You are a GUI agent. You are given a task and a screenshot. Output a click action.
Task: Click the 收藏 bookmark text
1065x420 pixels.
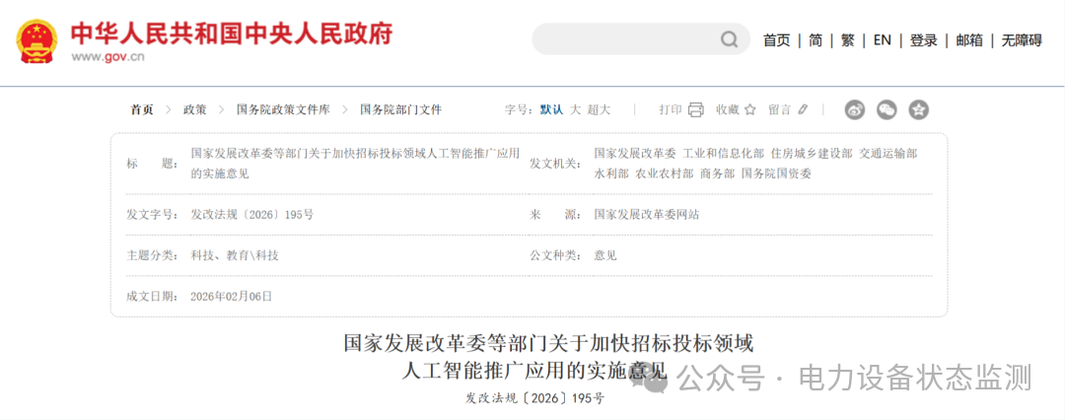(x=728, y=109)
